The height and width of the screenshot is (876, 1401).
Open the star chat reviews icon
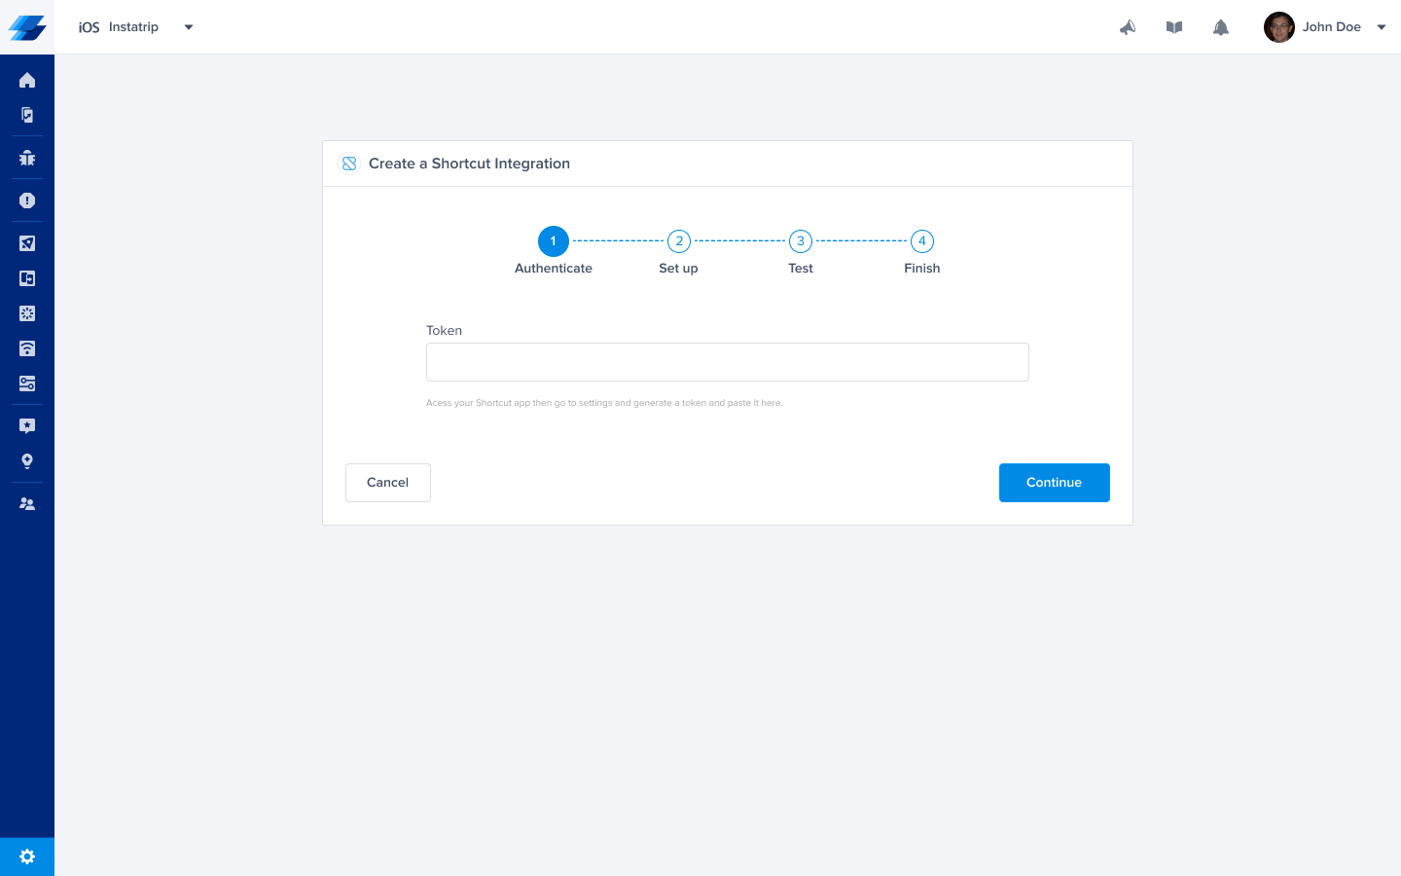click(27, 426)
